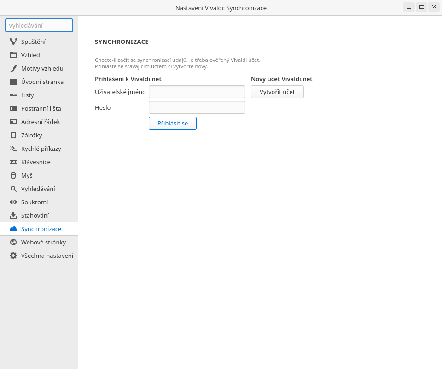This screenshot has height=369, width=442.
Task: Click the Nový účet Vivaldi.net heading
Action: pos(282,79)
